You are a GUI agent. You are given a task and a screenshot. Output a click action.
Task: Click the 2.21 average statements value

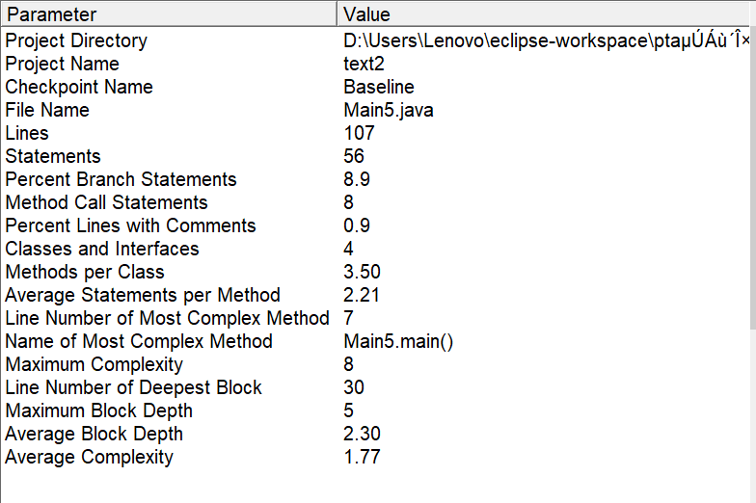(362, 295)
